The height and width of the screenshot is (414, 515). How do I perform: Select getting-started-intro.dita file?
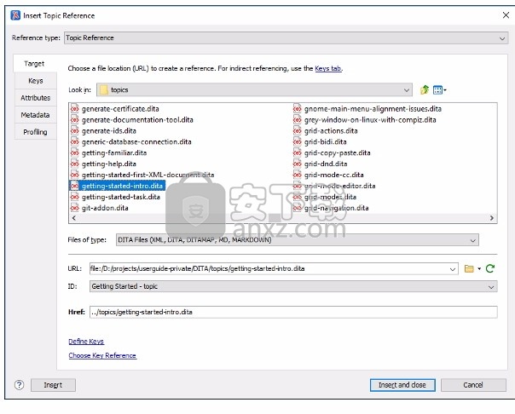(122, 186)
